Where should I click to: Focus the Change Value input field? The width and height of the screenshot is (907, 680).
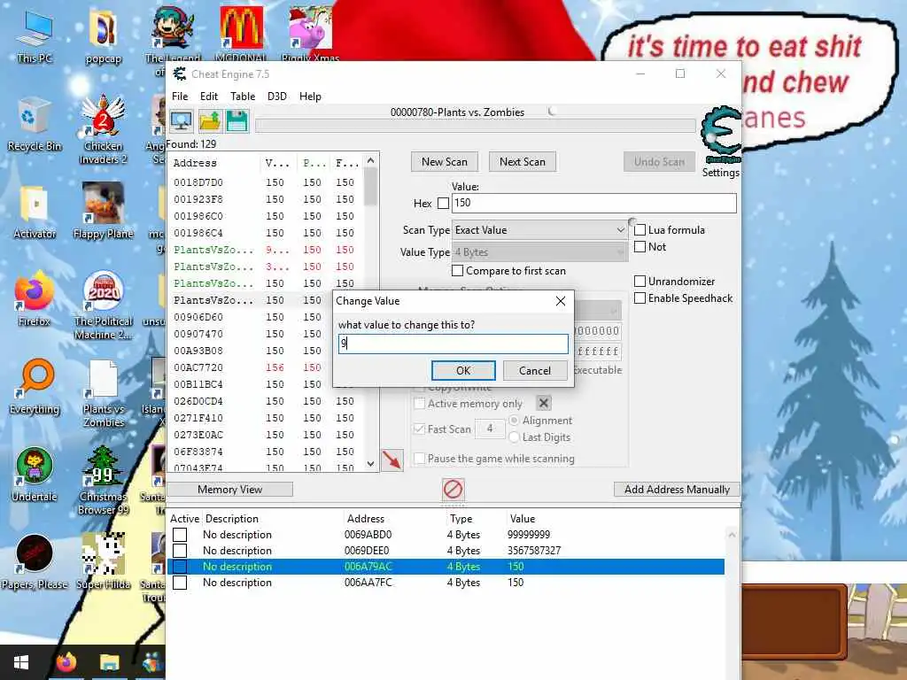[x=453, y=344]
